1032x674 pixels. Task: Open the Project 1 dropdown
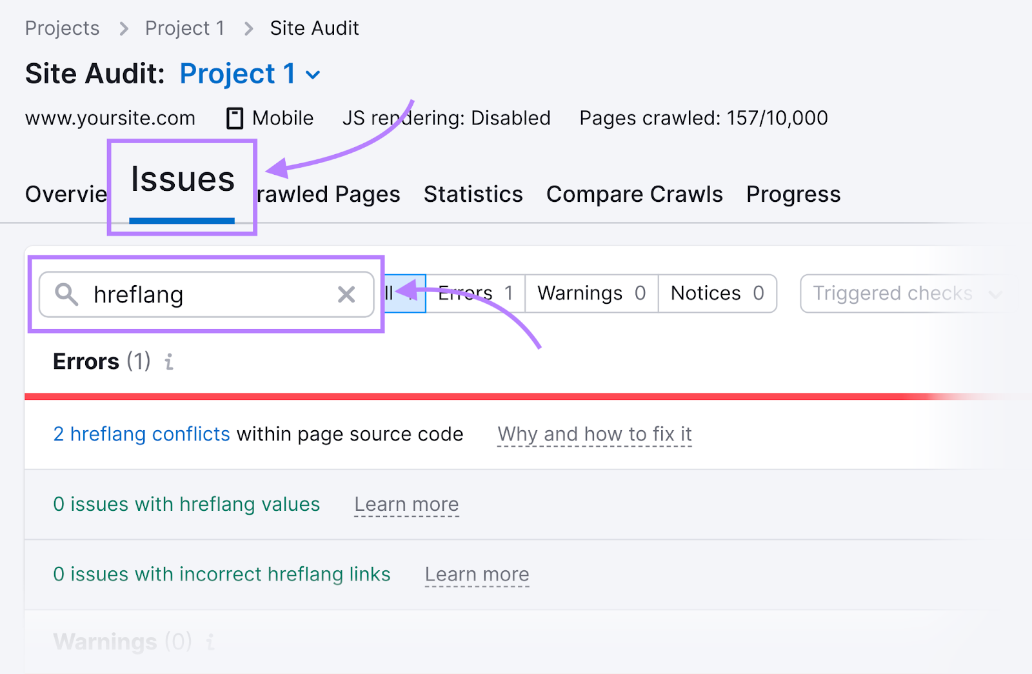(313, 75)
